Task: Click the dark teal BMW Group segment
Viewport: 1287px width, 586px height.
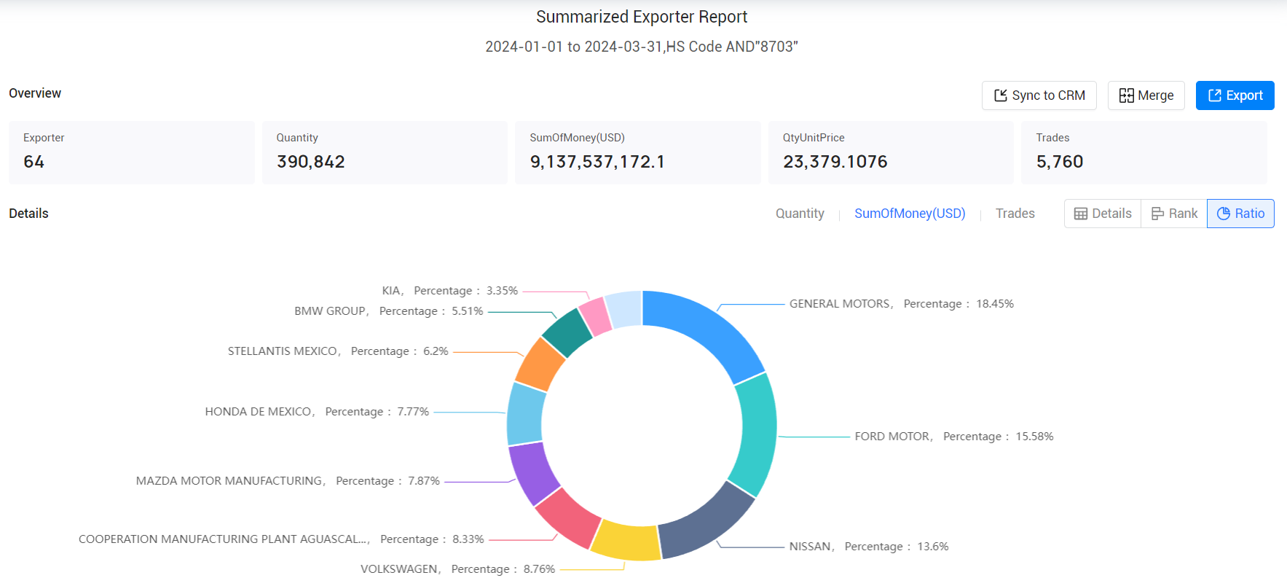Action: click(567, 332)
